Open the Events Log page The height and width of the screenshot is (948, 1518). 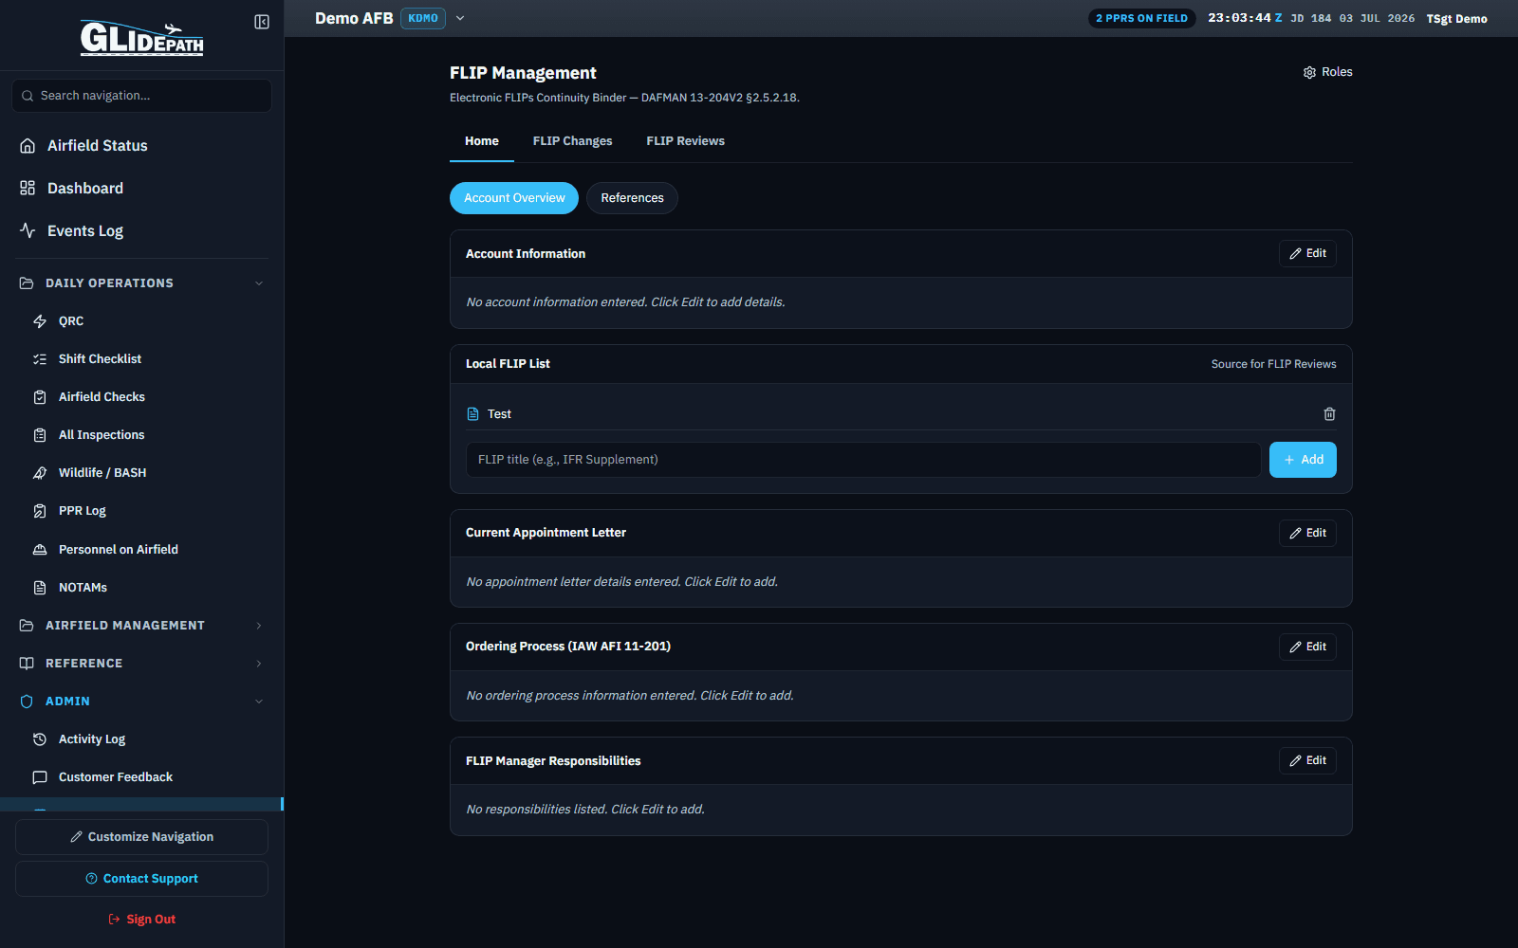click(141, 230)
